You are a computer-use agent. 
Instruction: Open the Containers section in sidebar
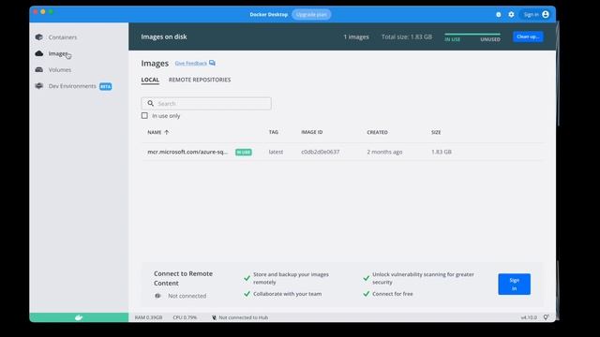[63, 37]
